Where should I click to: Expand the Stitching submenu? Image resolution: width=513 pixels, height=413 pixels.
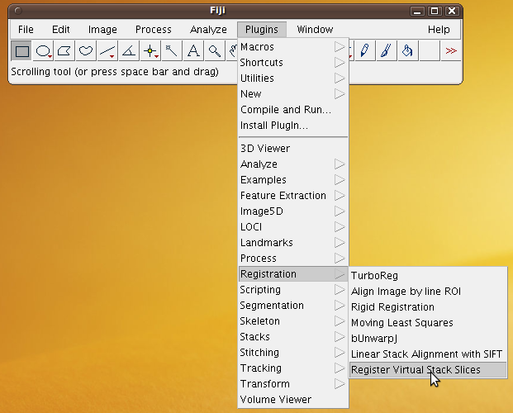click(292, 353)
